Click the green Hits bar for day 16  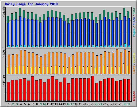coord(68,21)
